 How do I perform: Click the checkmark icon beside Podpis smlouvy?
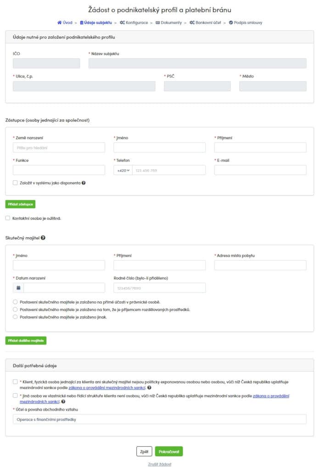231,22
